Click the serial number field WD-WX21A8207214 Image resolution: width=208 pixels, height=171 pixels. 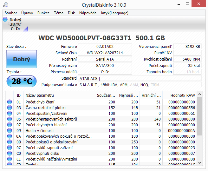[105, 53]
